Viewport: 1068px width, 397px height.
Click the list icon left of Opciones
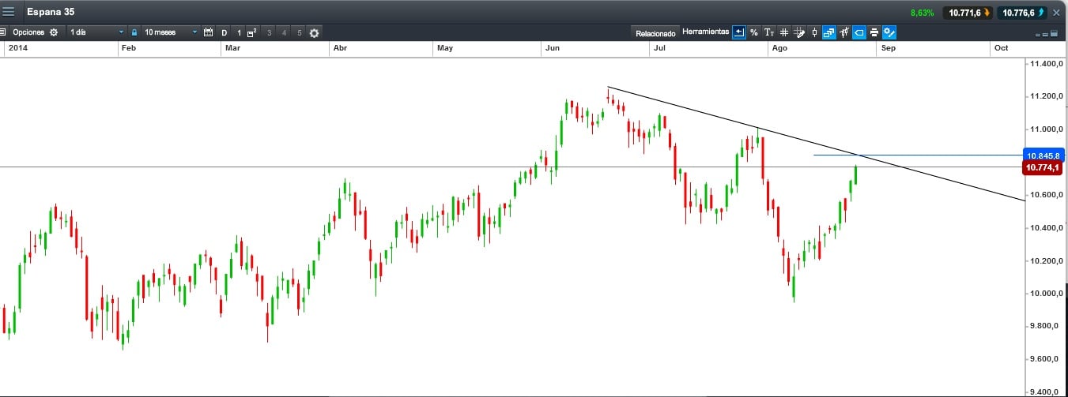point(3,32)
